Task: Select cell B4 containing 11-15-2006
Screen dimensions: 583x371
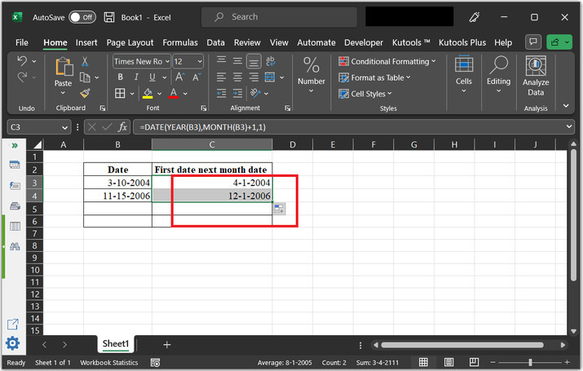Action: pos(117,196)
